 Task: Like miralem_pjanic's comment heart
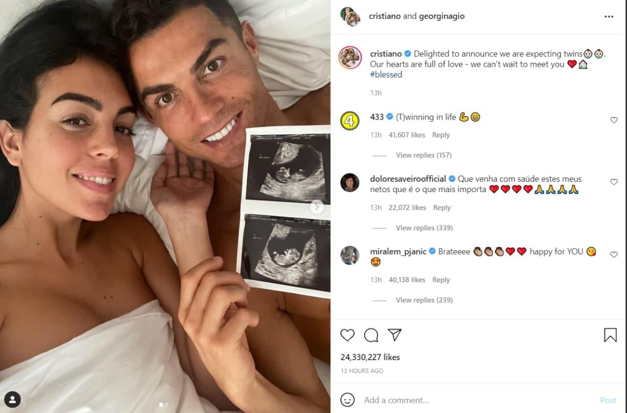click(614, 254)
